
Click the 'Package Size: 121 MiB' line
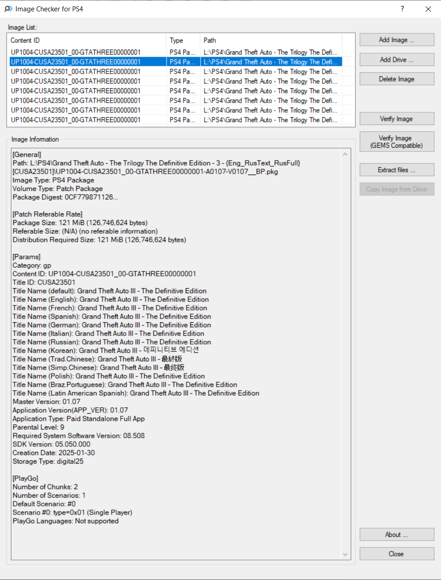pyautogui.click(x=80, y=223)
